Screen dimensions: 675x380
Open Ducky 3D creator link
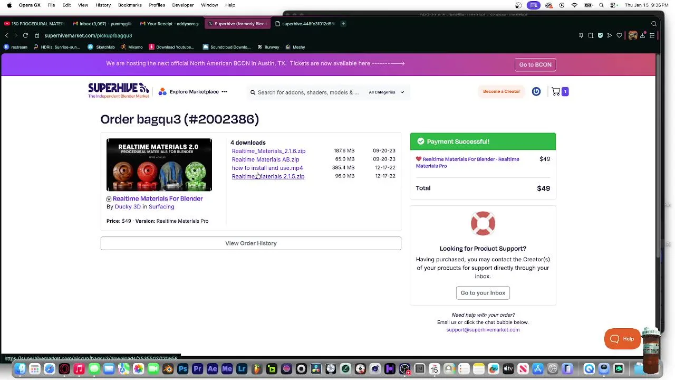point(128,207)
